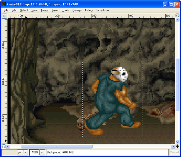The width and height of the screenshot is (181, 157).
Task: Open the Dialogs menu
Action: pyautogui.click(x=77, y=10)
